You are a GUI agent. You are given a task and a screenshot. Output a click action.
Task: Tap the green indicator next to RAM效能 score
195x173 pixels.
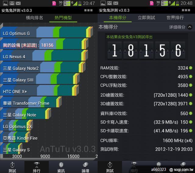coord(191,68)
